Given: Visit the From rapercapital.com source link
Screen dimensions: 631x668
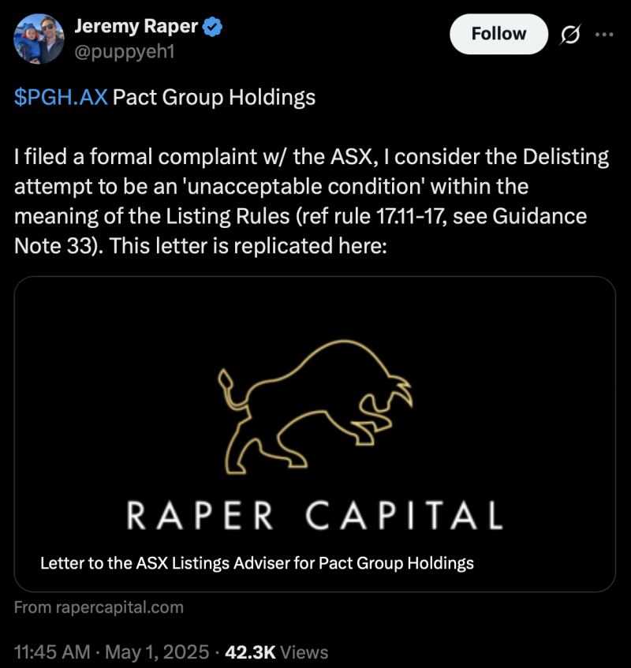Looking at the screenshot, I should 99,607.
